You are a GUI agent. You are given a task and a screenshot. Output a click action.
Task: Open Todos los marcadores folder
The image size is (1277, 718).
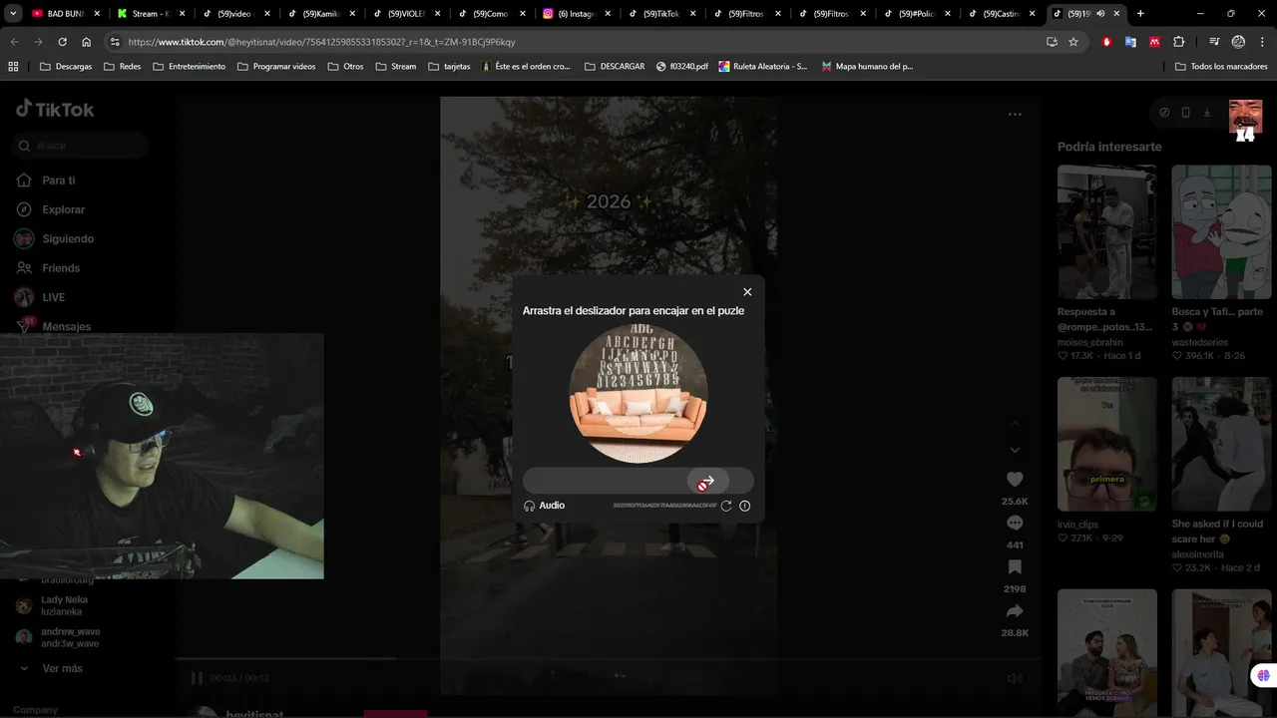[x=1221, y=67]
